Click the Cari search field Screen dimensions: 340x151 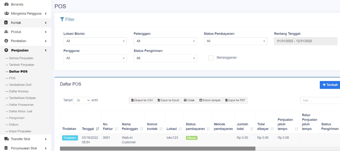[320, 100]
